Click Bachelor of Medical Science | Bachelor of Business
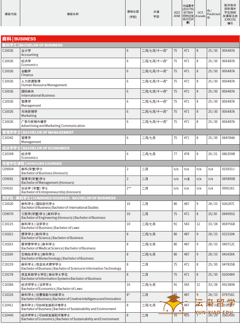 click(58, 249)
